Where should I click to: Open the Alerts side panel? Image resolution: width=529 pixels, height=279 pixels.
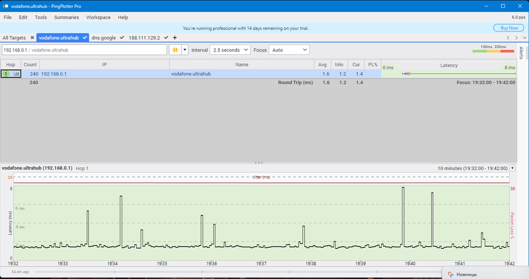521,53
